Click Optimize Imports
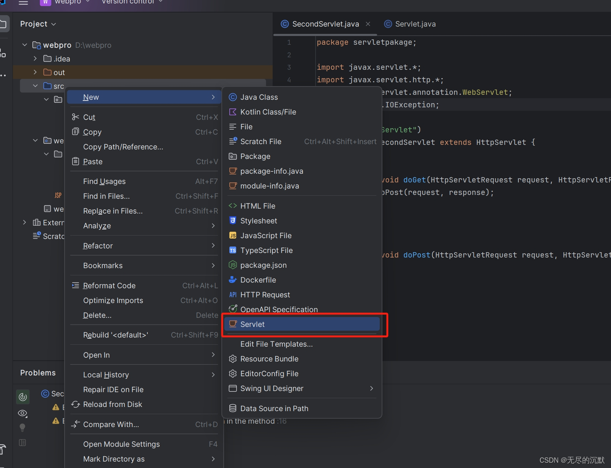611x468 pixels. coord(144,300)
